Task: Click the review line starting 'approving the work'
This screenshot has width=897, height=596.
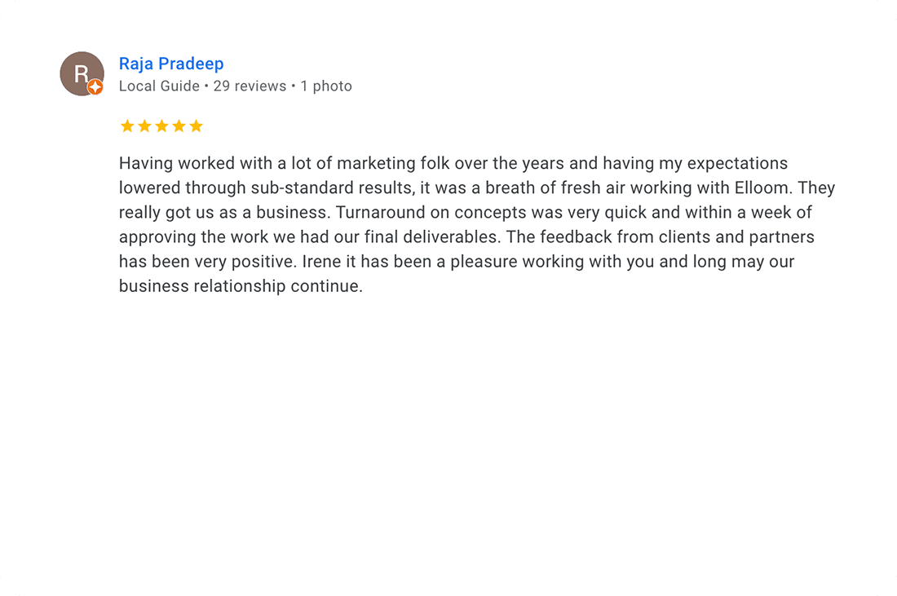Action: pyautogui.click(x=466, y=237)
